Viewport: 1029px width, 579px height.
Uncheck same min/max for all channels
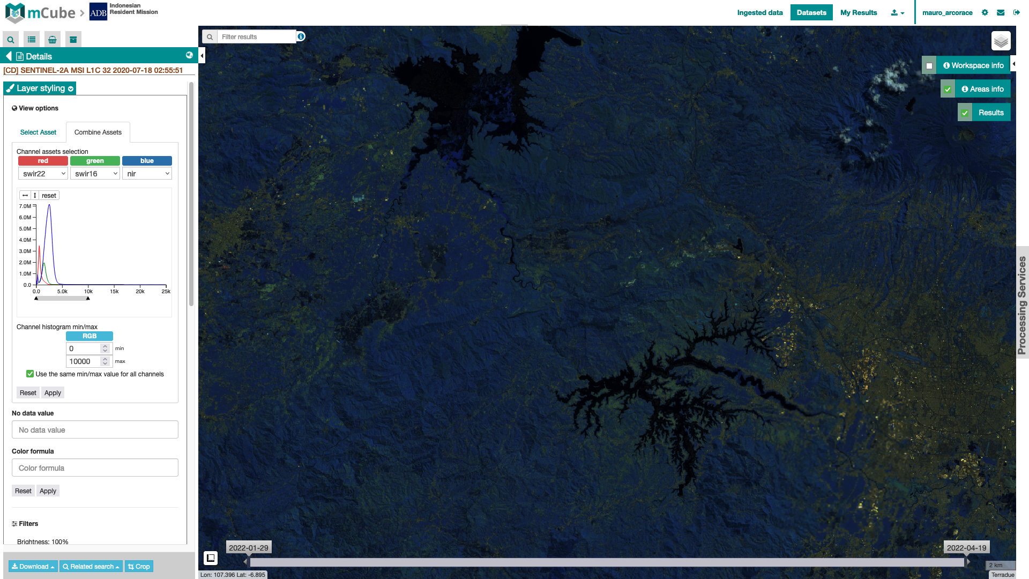click(30, 374)
